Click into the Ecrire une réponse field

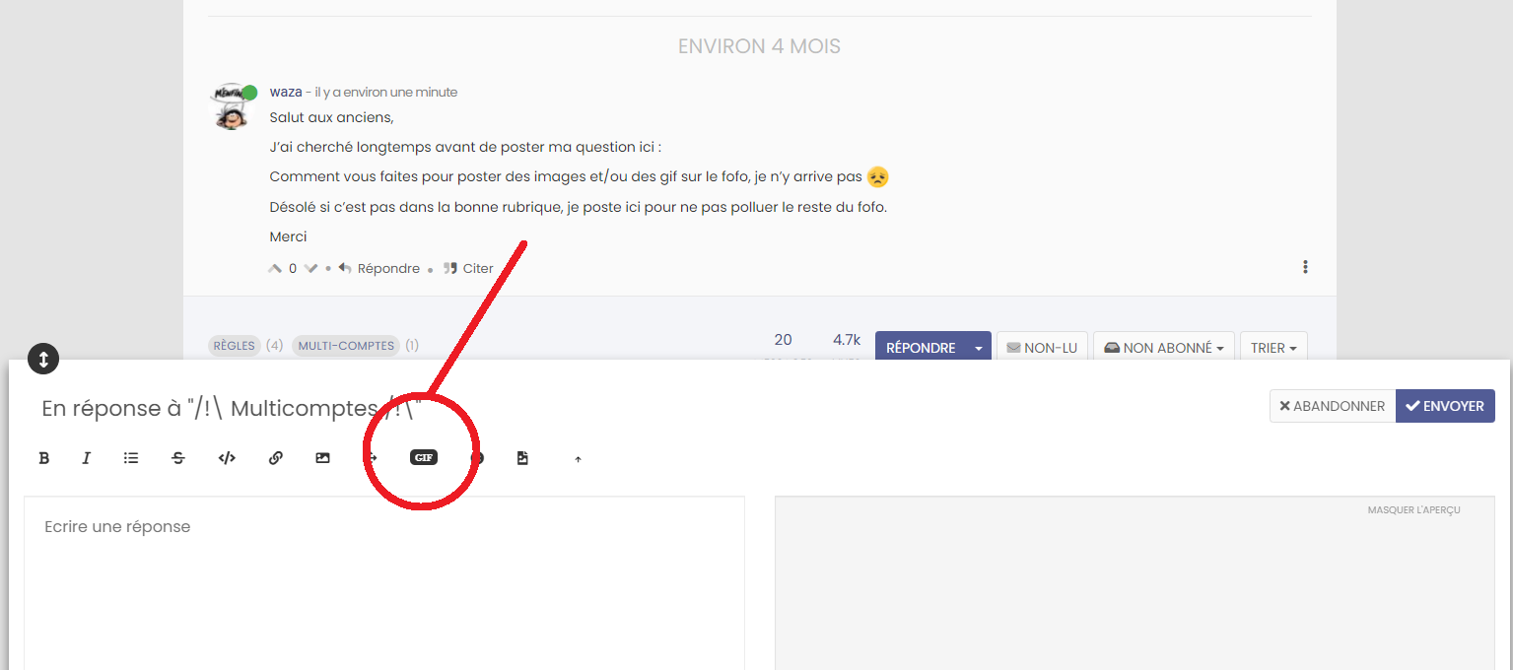[x=384, y=581]
